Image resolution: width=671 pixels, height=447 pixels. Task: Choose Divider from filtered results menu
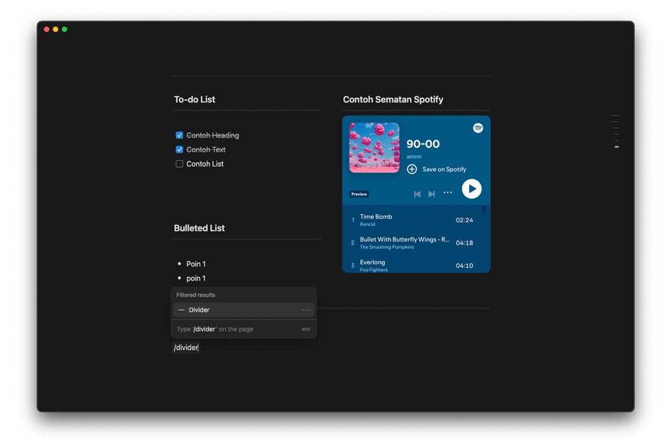click(x=244, y=310)
